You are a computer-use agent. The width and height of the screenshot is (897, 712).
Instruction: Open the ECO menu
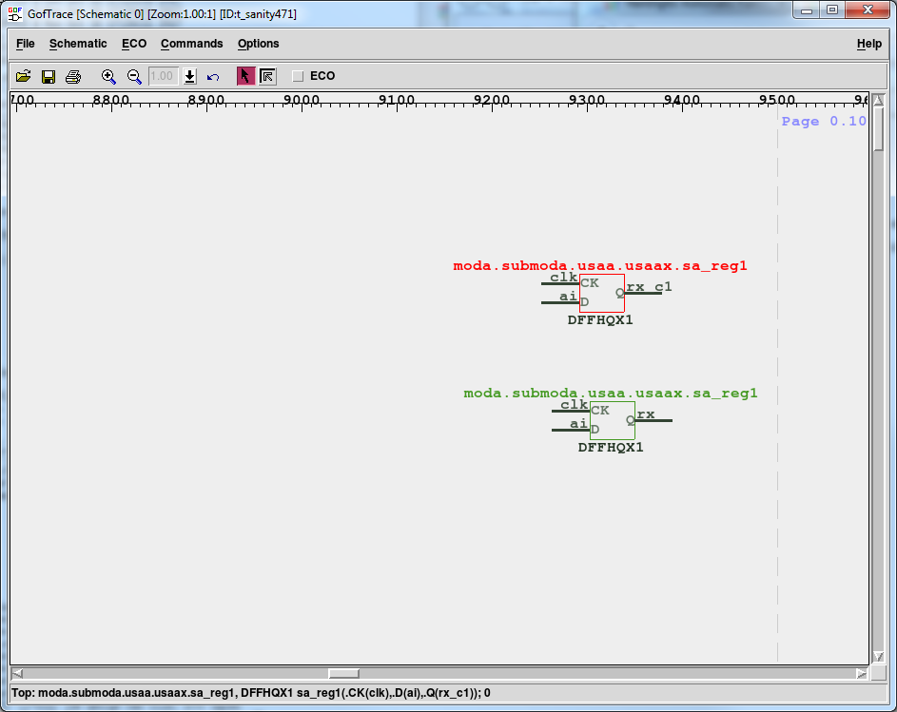click(134, 44)
